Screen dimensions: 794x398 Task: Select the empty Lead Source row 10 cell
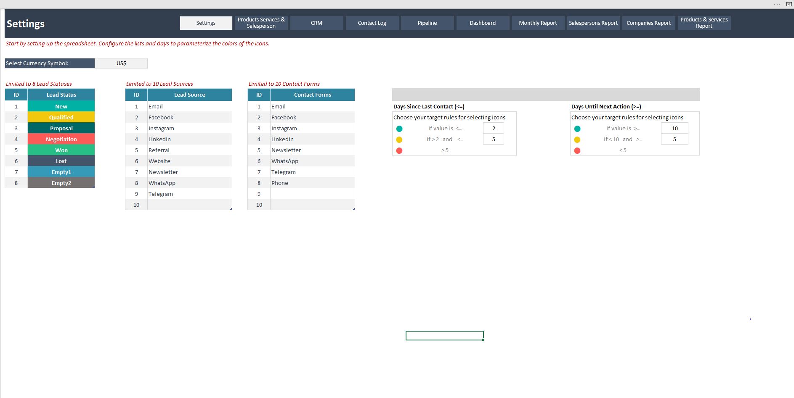coord(189,205)
